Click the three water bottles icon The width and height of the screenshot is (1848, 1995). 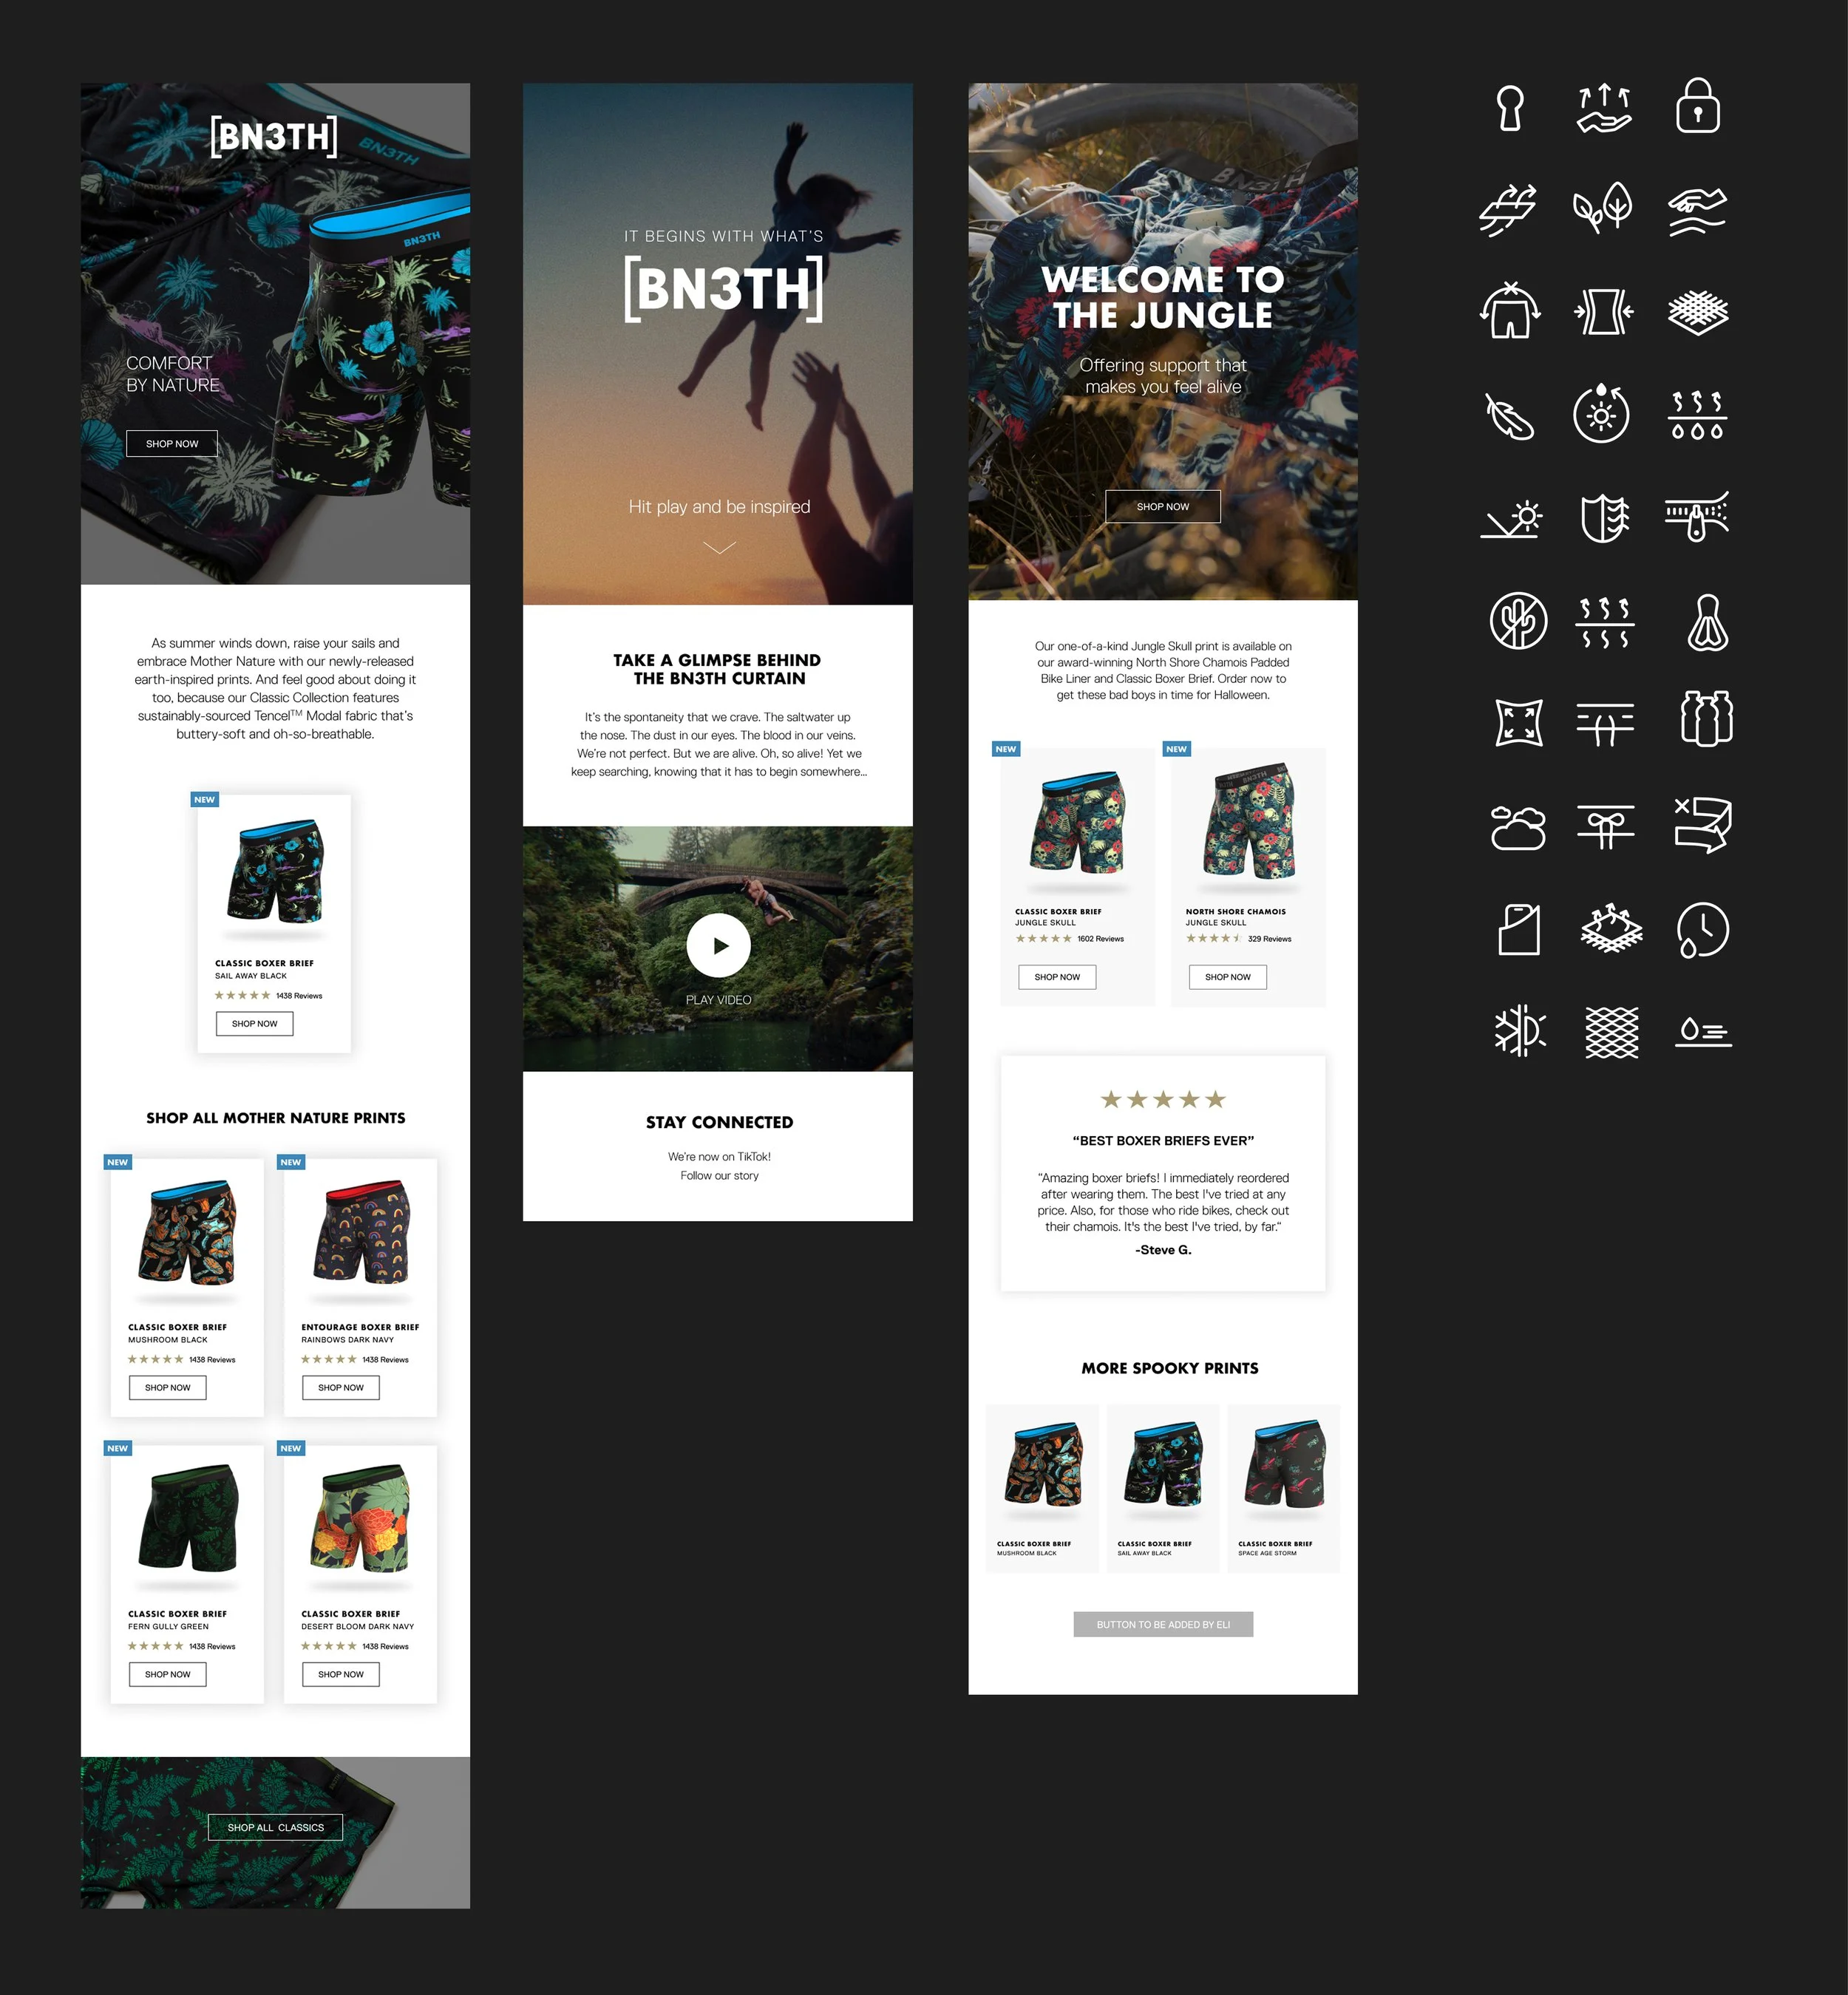[1706, 719]
